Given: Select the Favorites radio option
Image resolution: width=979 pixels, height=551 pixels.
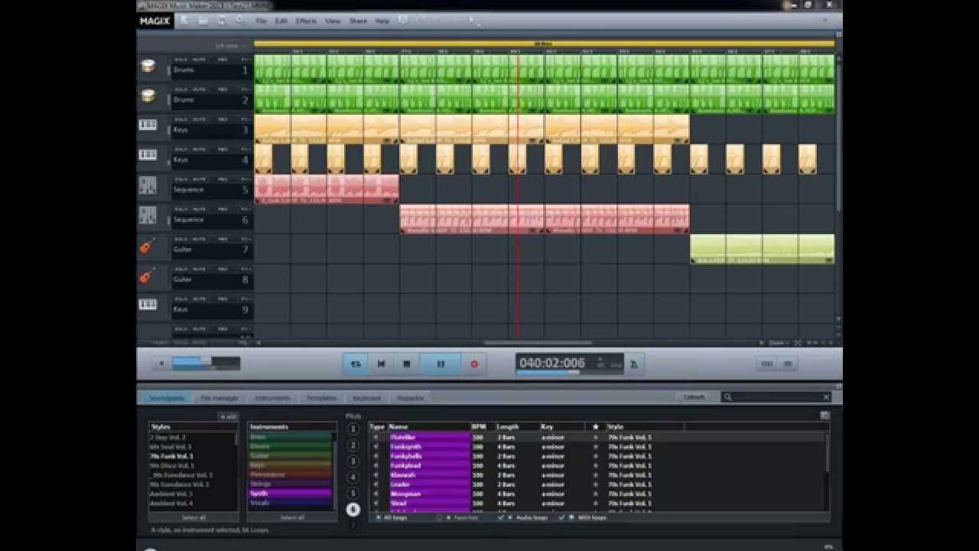Looking at the screenshot, I should pos(439,517).
